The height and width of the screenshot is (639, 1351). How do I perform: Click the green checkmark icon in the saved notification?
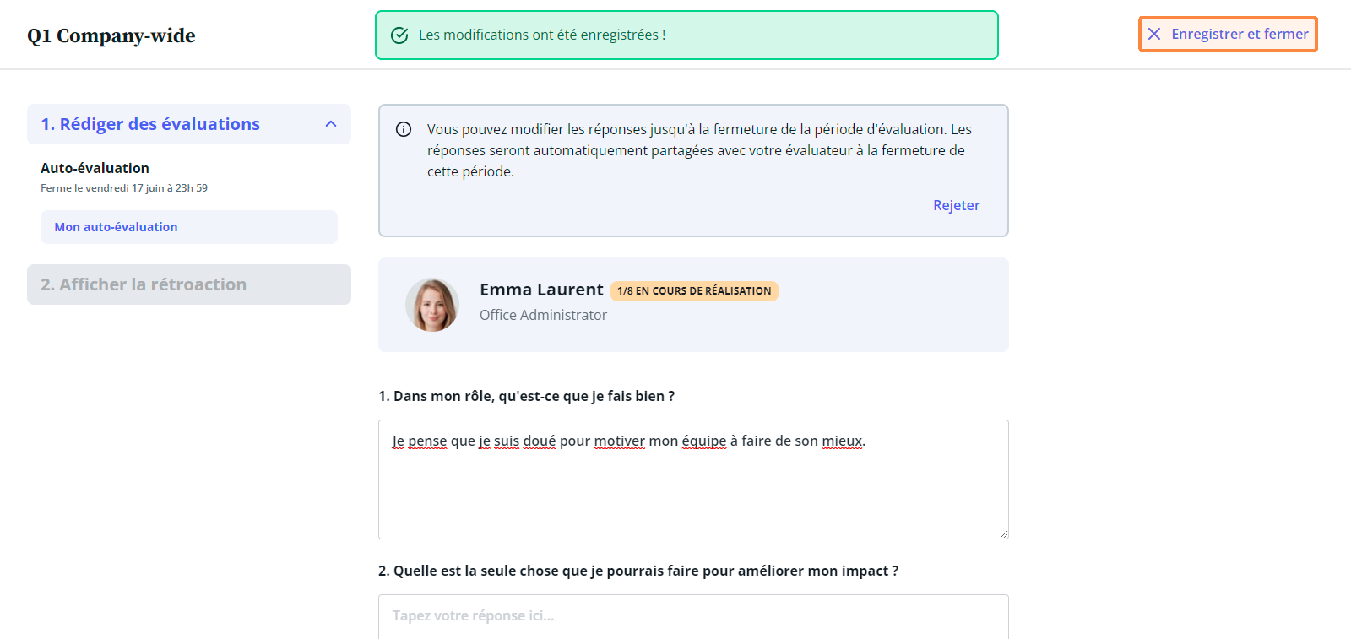400,35
